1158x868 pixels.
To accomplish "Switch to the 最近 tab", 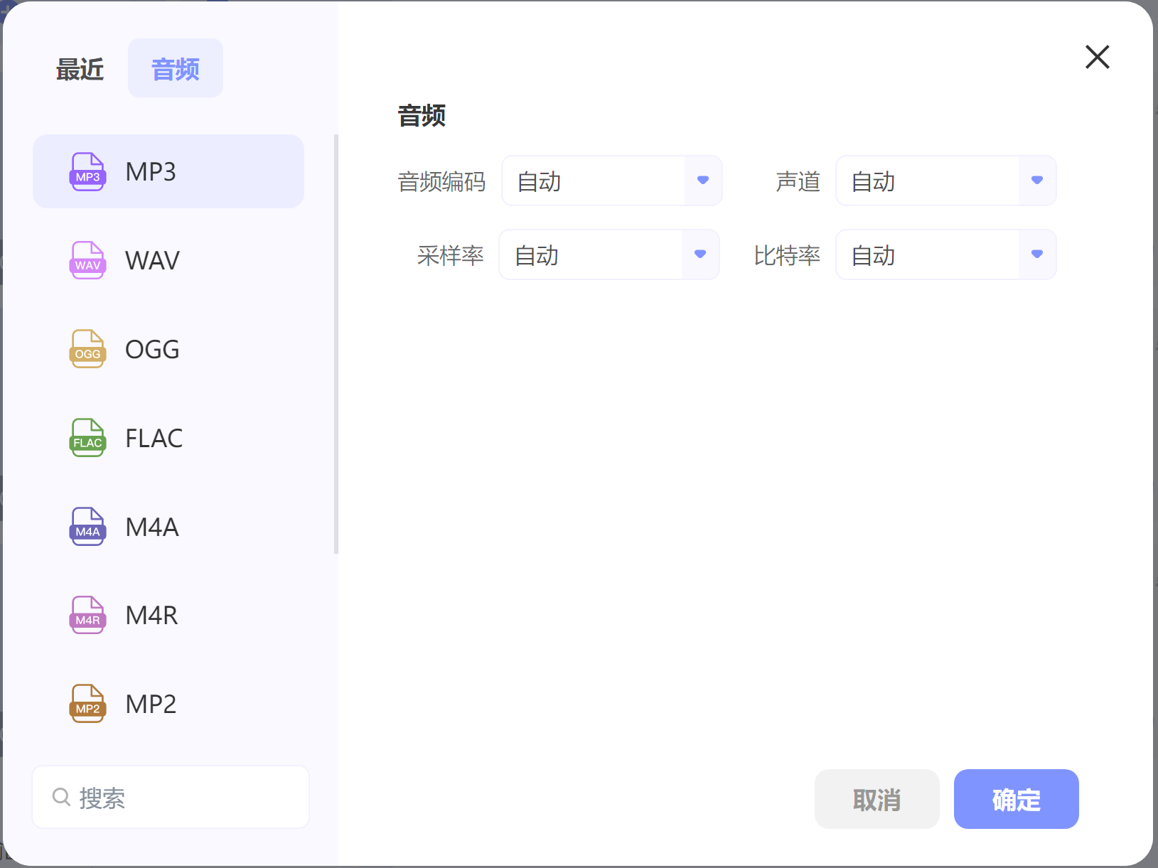I will coord(80,68).
